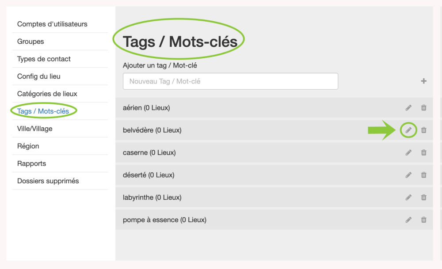The width and height of the screenshot is (442, 269).
Task: Go to Groupes section
Action: click(30, 42)
